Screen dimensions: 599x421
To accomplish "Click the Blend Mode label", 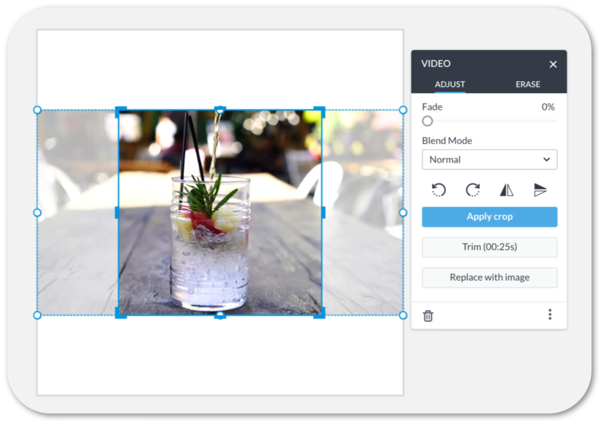I will point(447,141).
